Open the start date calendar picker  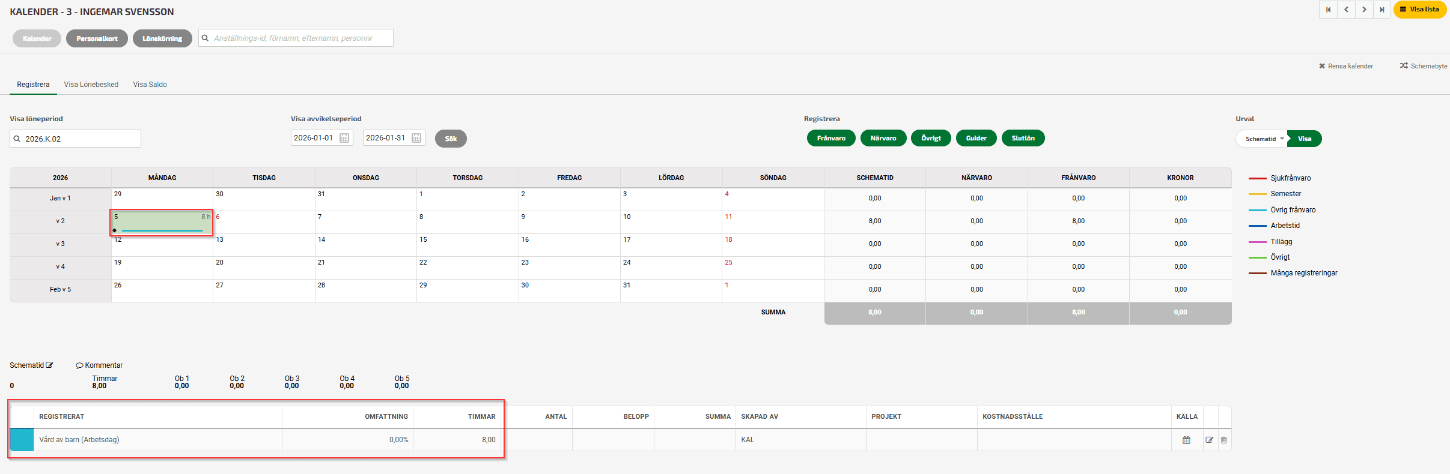point(344,138)
